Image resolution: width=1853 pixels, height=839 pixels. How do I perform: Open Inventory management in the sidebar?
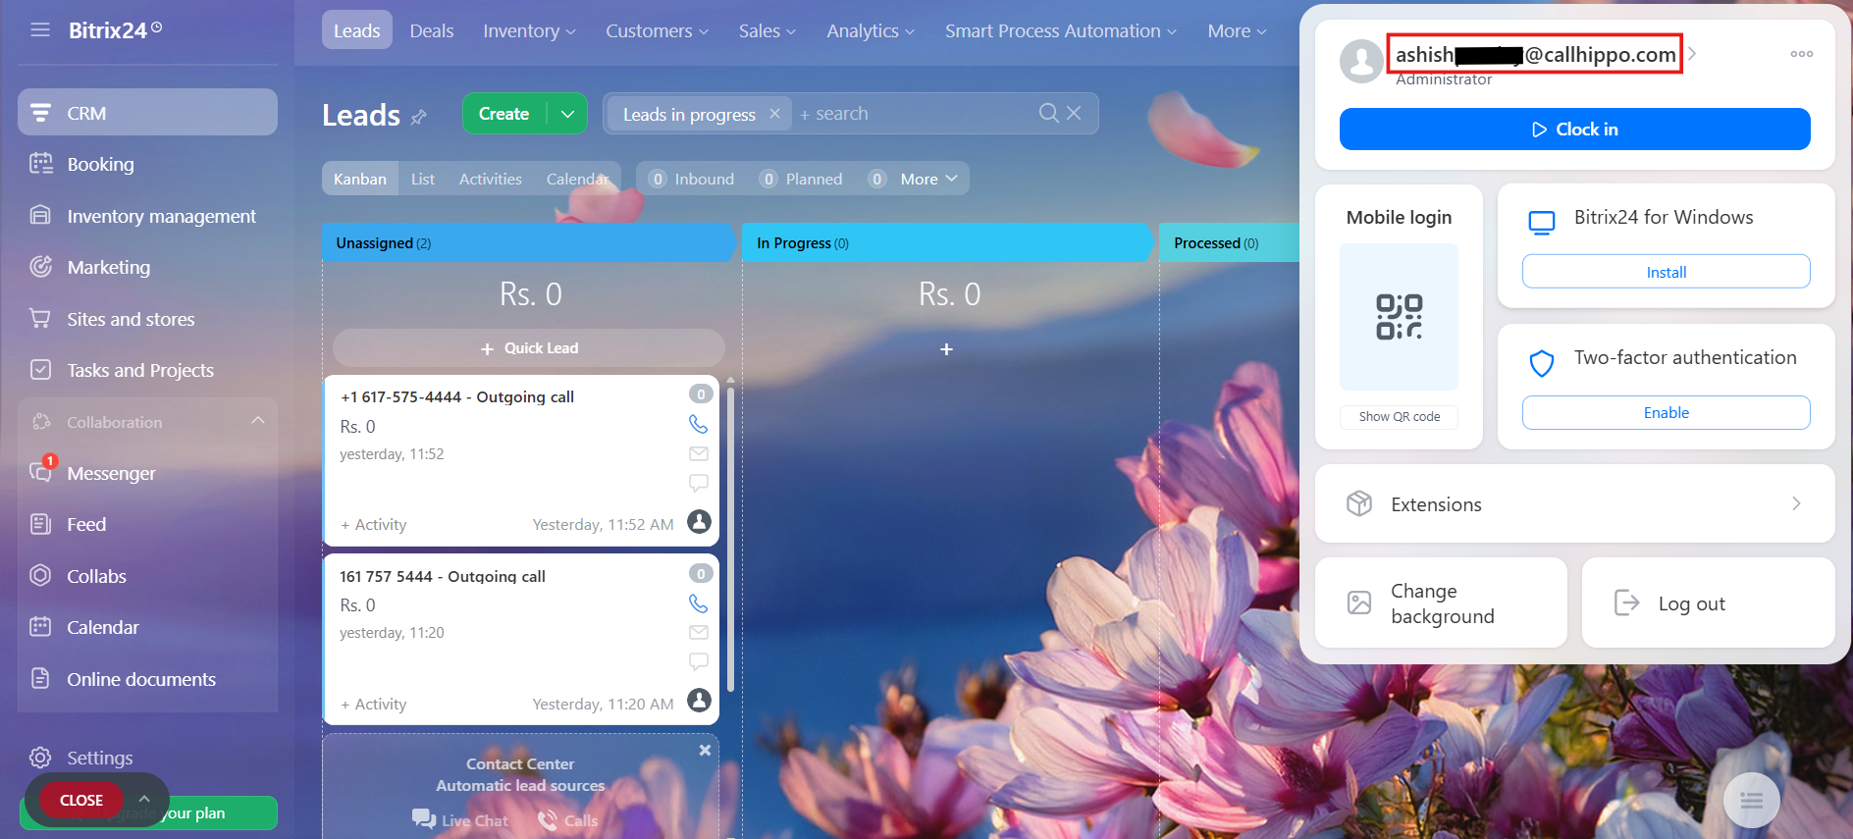pyautogui.click(x=147, y=216)
